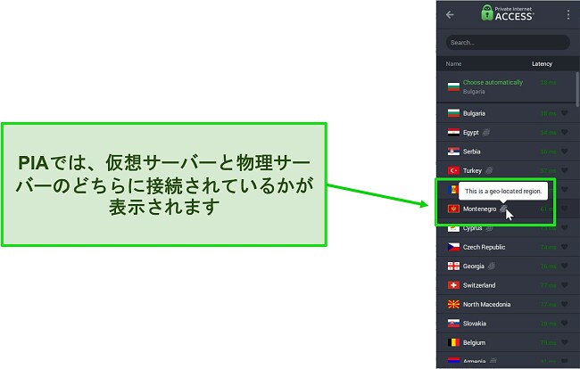This screenshot has height=369, width=580.
Task: Click the Private Internet Access logo
Action: pyautogui.click(x=507, y=13)
